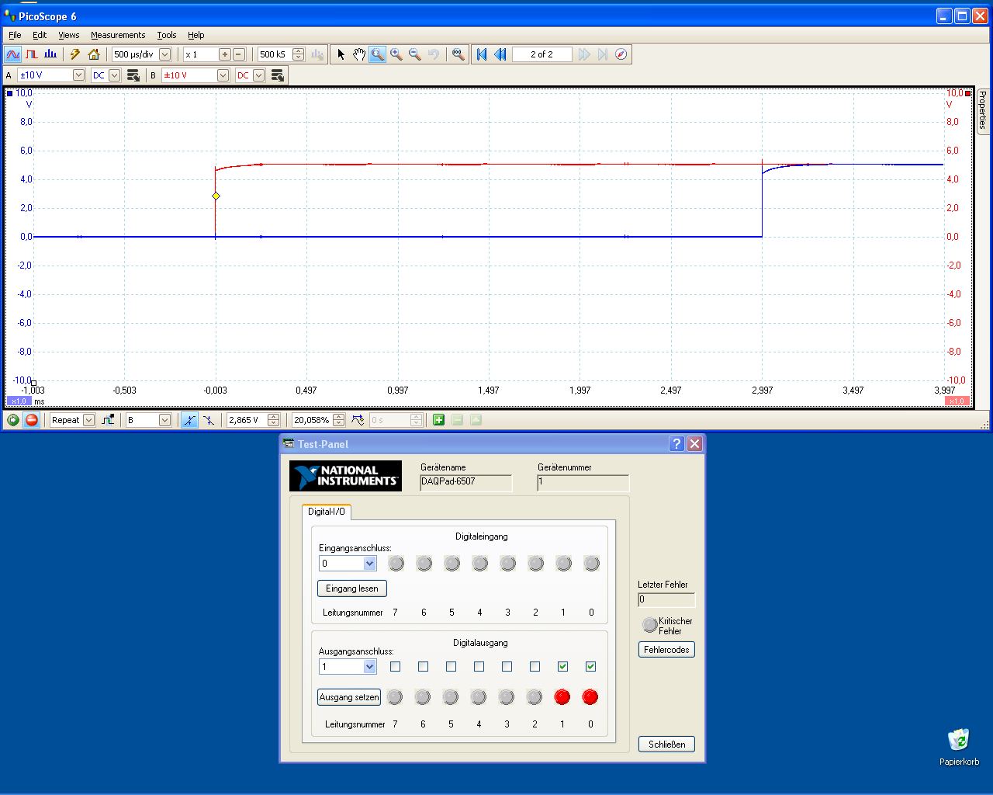Open advanced trigger settings icon
993x795 pixels.
(x=108, y=420)
